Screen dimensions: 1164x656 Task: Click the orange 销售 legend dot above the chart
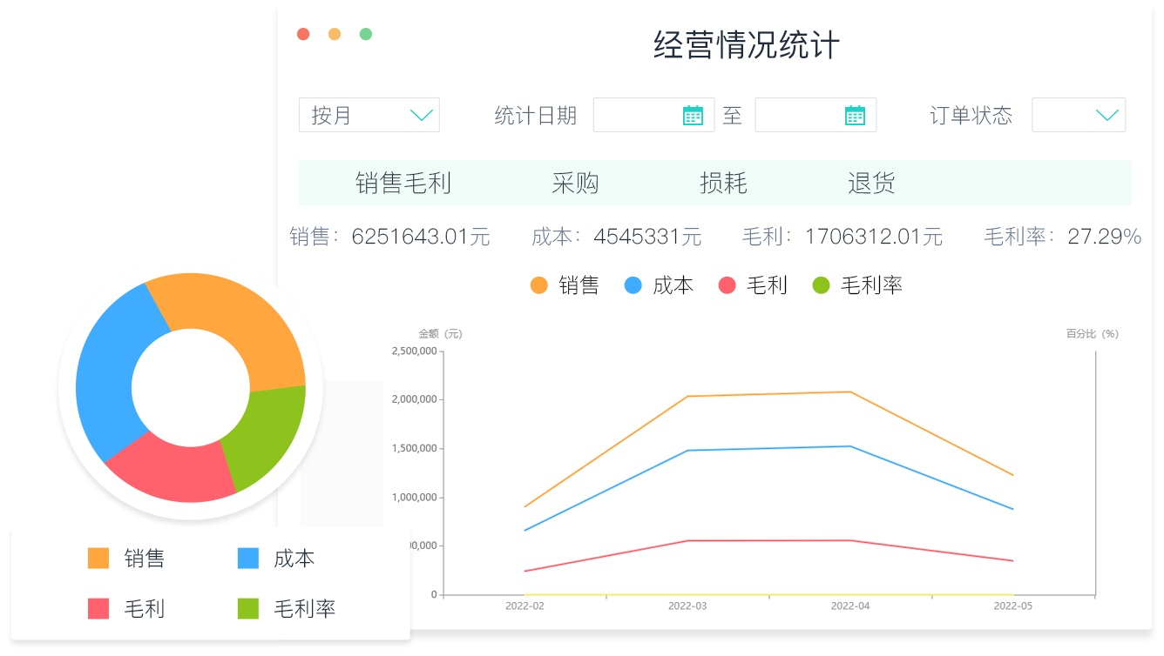click(x=538, y=284)
